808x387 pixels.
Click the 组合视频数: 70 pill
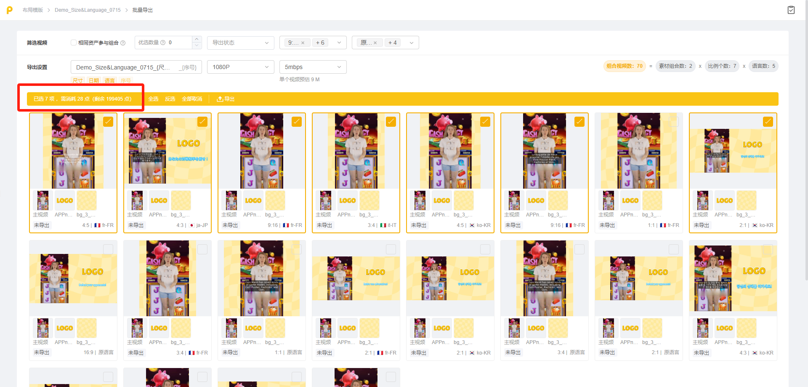(625, 66)
